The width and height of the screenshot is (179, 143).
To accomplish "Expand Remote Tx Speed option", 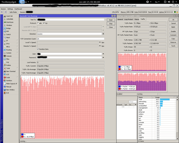I will point(100,46).
